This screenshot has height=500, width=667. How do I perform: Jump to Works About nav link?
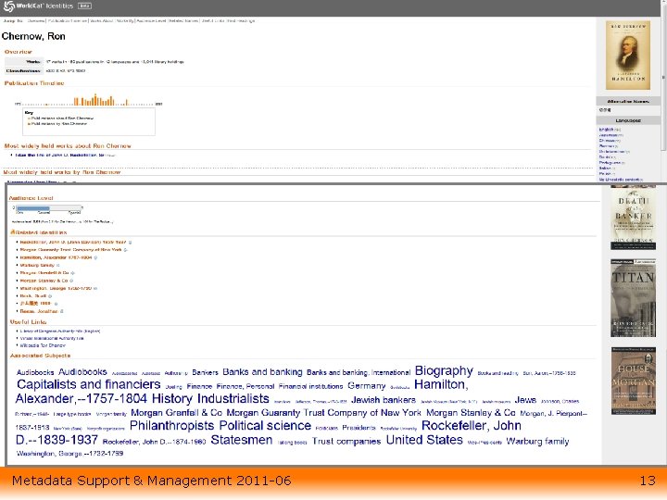point(102,20)
